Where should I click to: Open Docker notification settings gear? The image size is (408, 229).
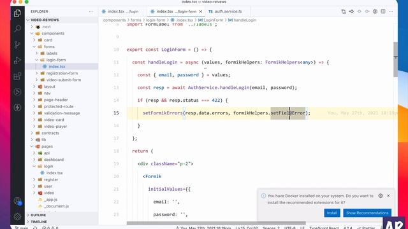381,196
